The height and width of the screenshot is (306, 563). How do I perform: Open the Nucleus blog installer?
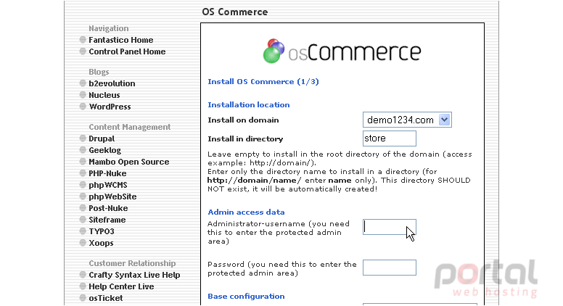pyautogui.click(x=104, y=95)
